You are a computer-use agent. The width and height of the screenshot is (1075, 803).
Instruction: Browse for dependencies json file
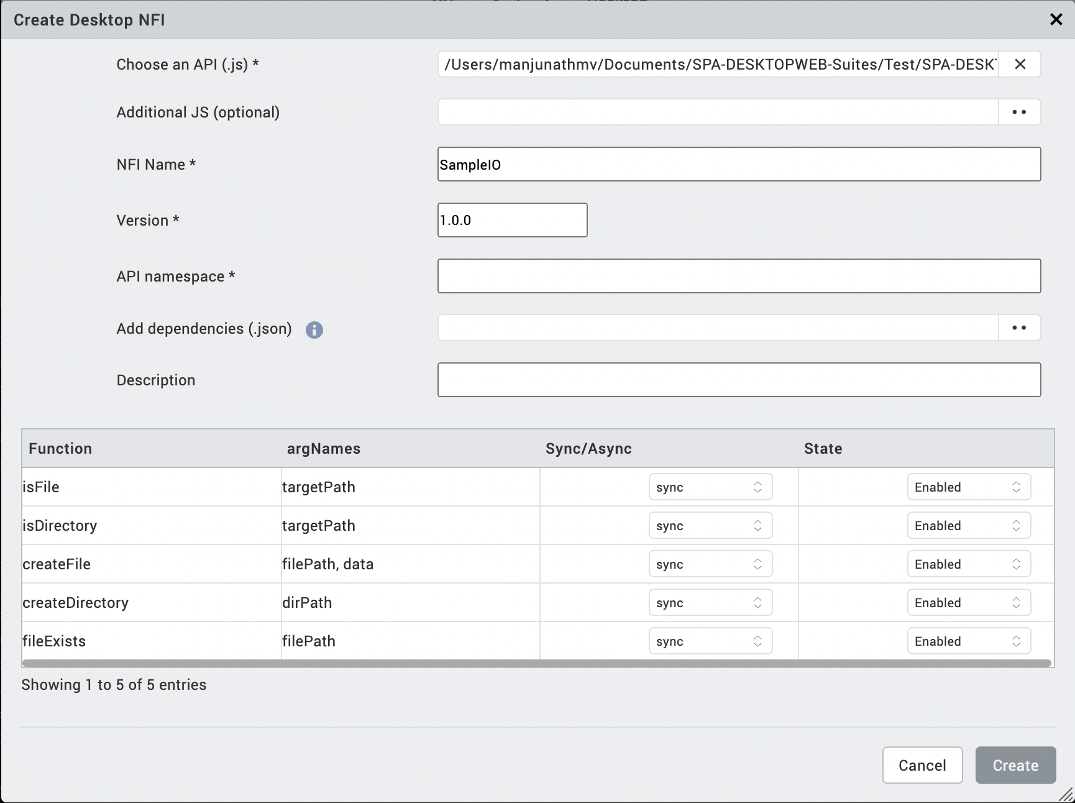pos(1019,328)
